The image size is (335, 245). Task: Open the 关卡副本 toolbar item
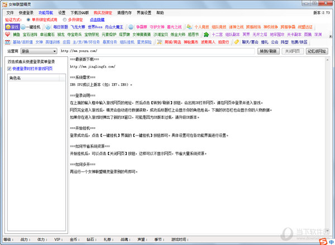[x=294, y=35]
